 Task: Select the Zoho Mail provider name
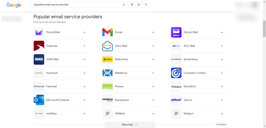121,46
